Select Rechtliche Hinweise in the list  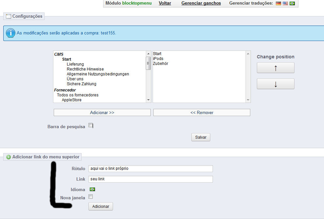tap(85, 69)
